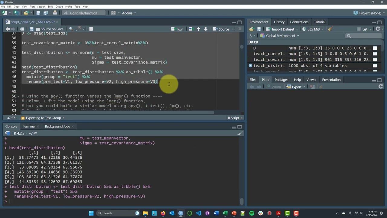Create a new file from the toolbar
387x218 pixels.
pyautogui.click(x=4, y=13)
